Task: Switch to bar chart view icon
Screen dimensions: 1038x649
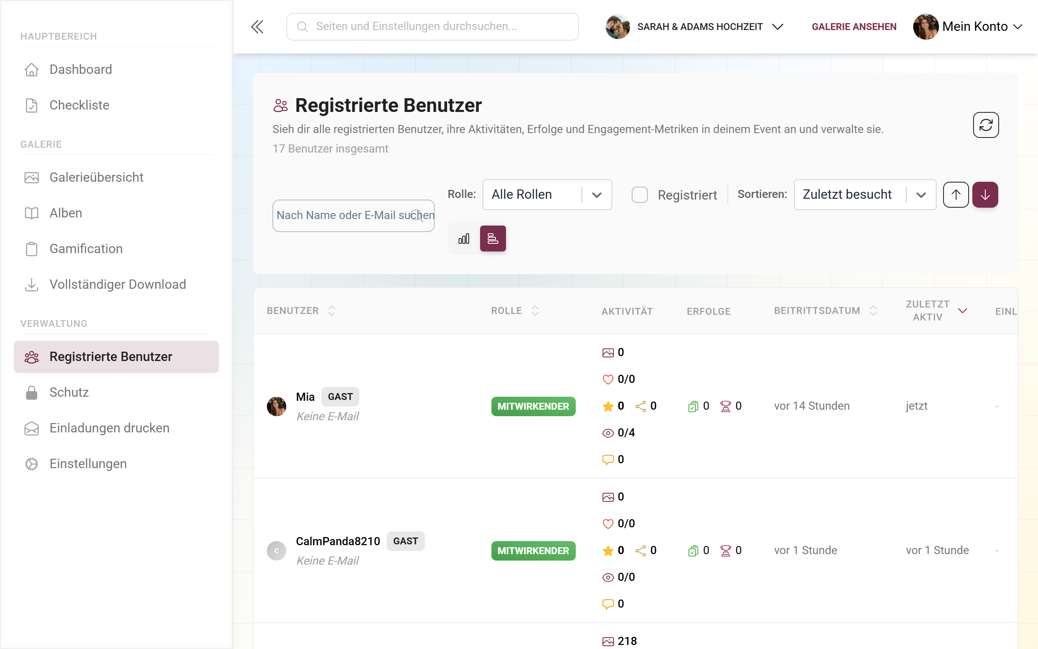Action: coord(464,239)
